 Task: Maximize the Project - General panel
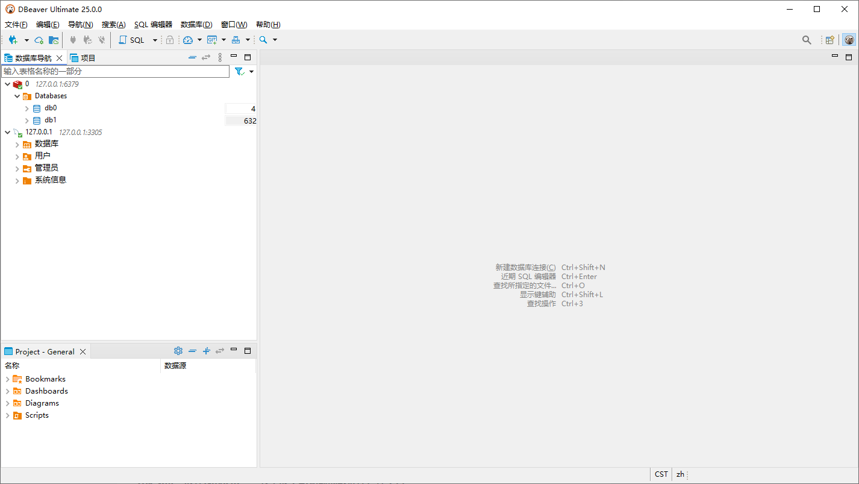248,350
